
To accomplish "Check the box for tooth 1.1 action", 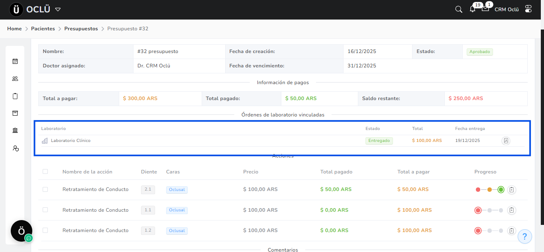I will [45, 210].
